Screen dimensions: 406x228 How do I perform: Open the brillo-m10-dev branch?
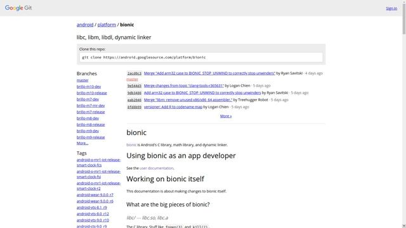point(89,87)
